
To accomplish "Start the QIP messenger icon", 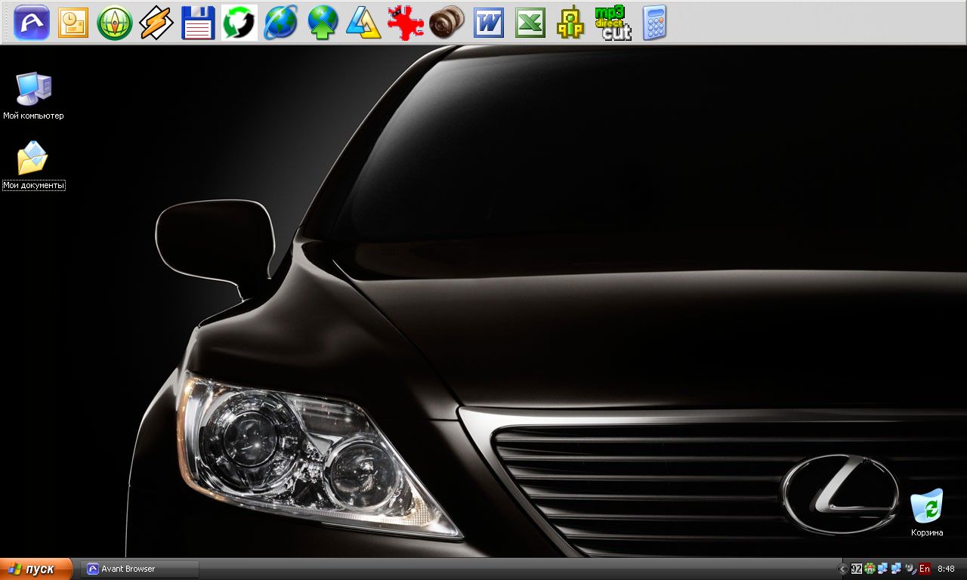I will coord(570,23).
